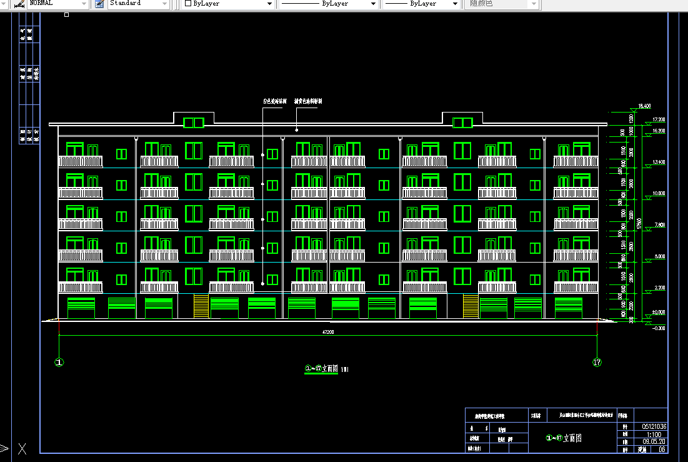Open the Standard text style dropdown
The height and width of the screenshot is (462, 688).
[x=164, y=4]
